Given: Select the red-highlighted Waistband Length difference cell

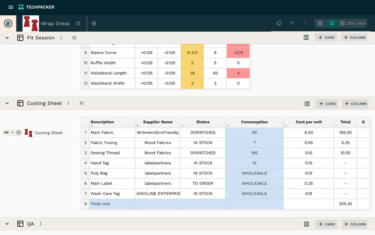Looking at the screenshot, I should [x=238, y=73].
